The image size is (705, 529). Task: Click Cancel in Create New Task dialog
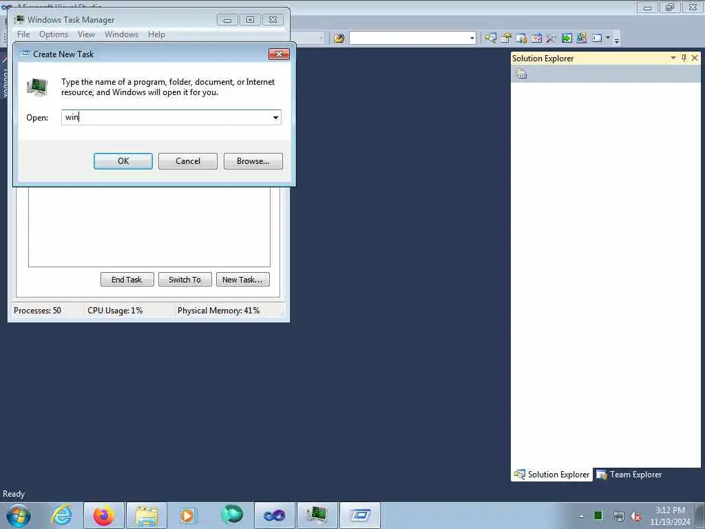point(188,161)
